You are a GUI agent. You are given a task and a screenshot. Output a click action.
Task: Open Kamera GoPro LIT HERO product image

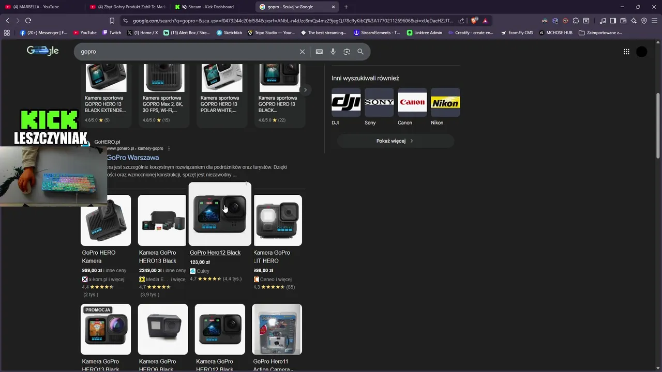(278, 220)
